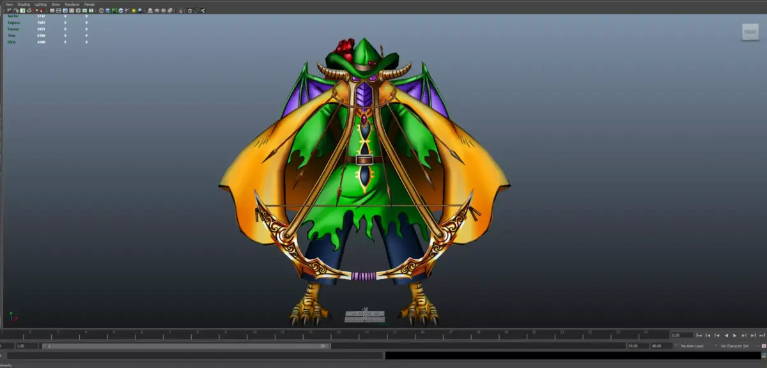Click the Select Camera icon

[10, 10]
